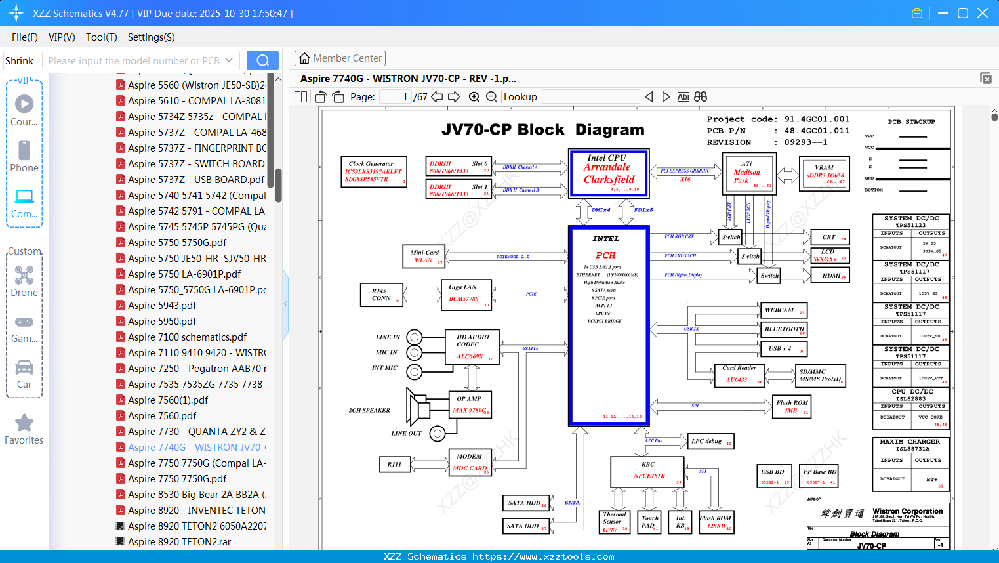Image resolution: width=999 pixels, height=563 pixels.
Task: Open Aspire 7110 9410 9420 file
Action: point(197,352)
